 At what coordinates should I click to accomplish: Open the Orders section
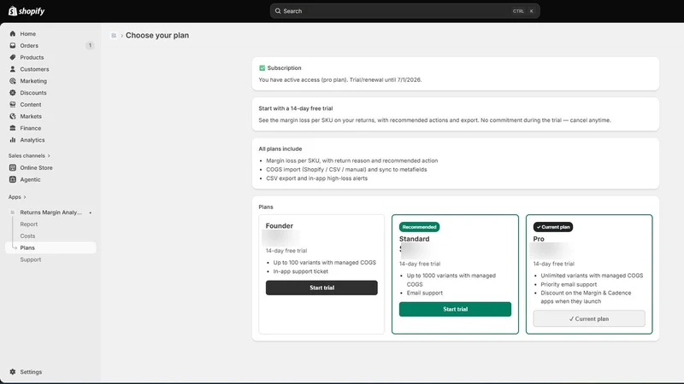pos(29,45)
